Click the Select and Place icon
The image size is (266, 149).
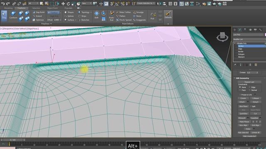[79, 4]
